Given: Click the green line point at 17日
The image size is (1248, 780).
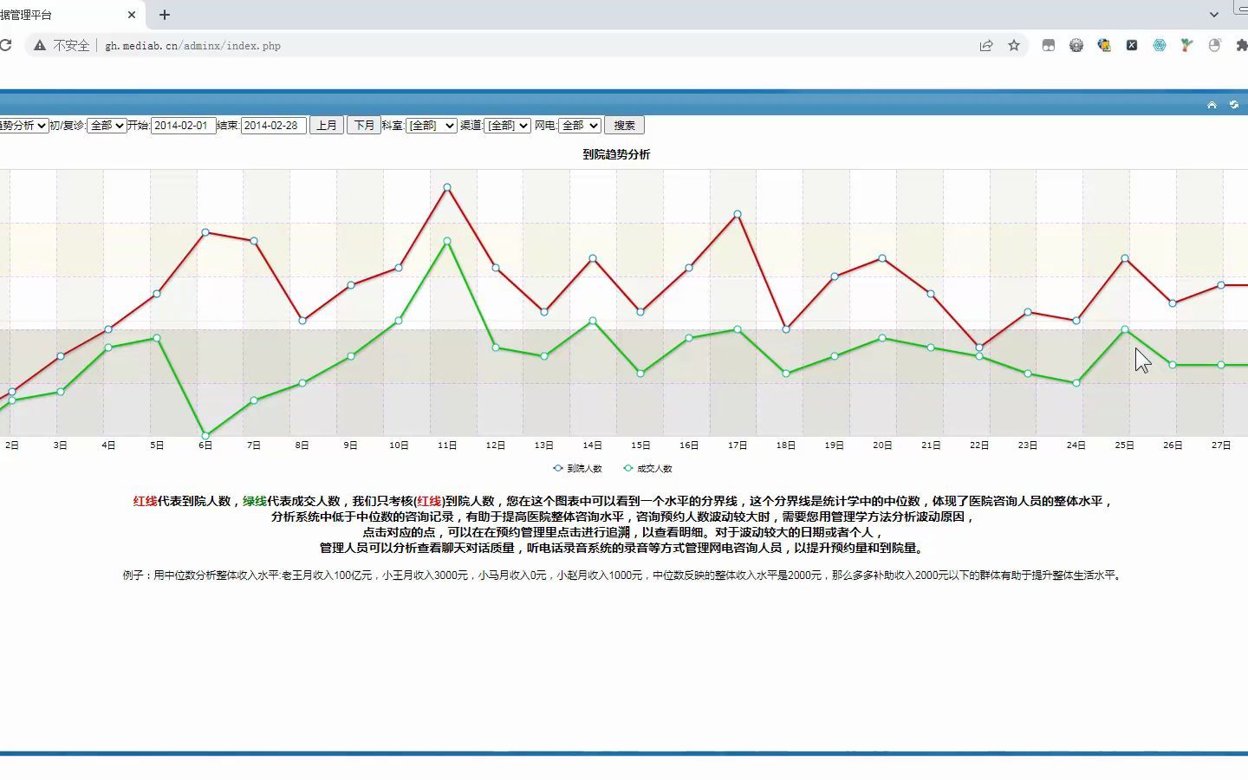Looking at the screenshot, I should coord(738,329).
